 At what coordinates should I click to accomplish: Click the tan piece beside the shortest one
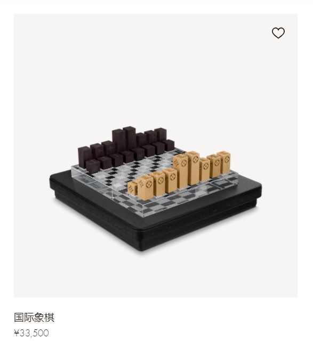[145, 188]
